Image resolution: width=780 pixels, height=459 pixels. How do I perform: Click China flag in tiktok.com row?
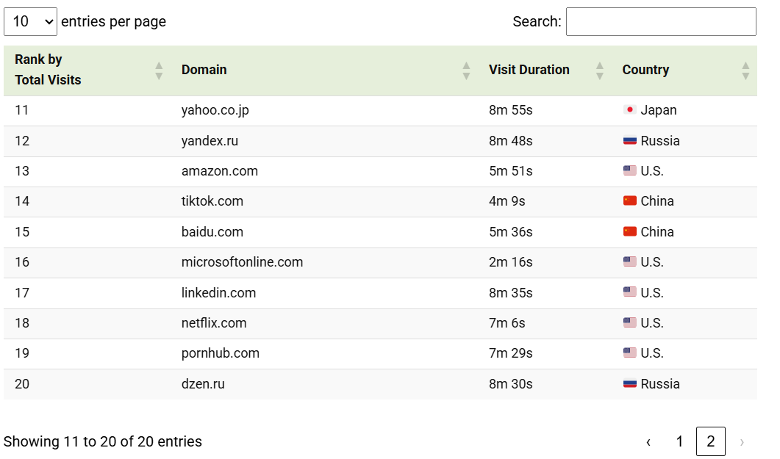[x=630, y=201]
